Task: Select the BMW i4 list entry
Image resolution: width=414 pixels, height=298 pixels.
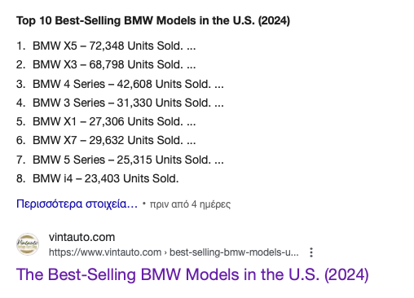Action: (x=98, y=178)
